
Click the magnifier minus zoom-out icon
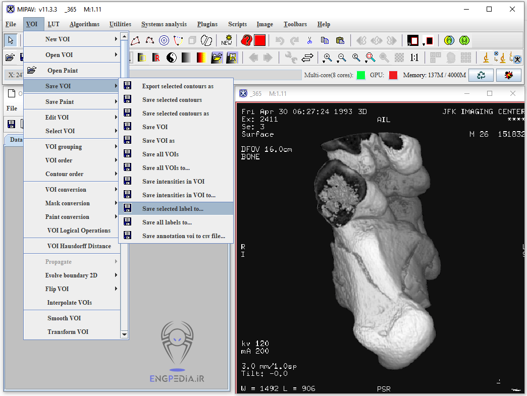point(341,58)
